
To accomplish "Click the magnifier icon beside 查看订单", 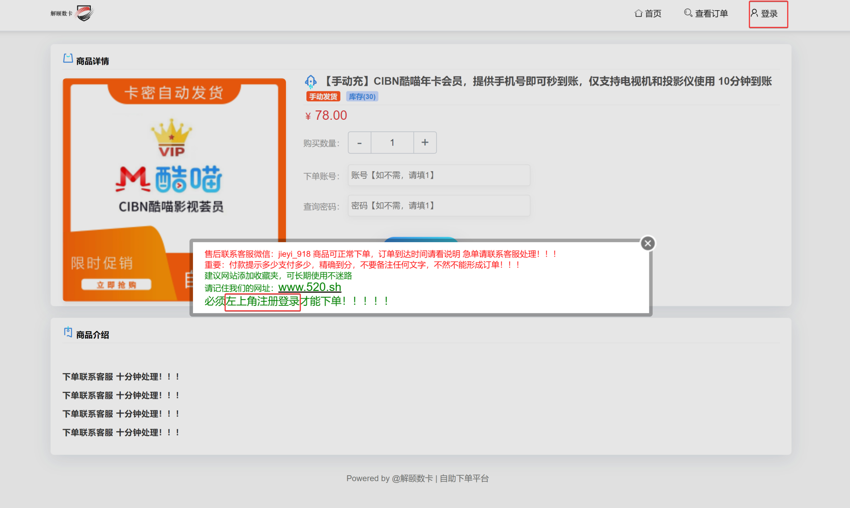I will pyautogui.click(x=688, y=13).
